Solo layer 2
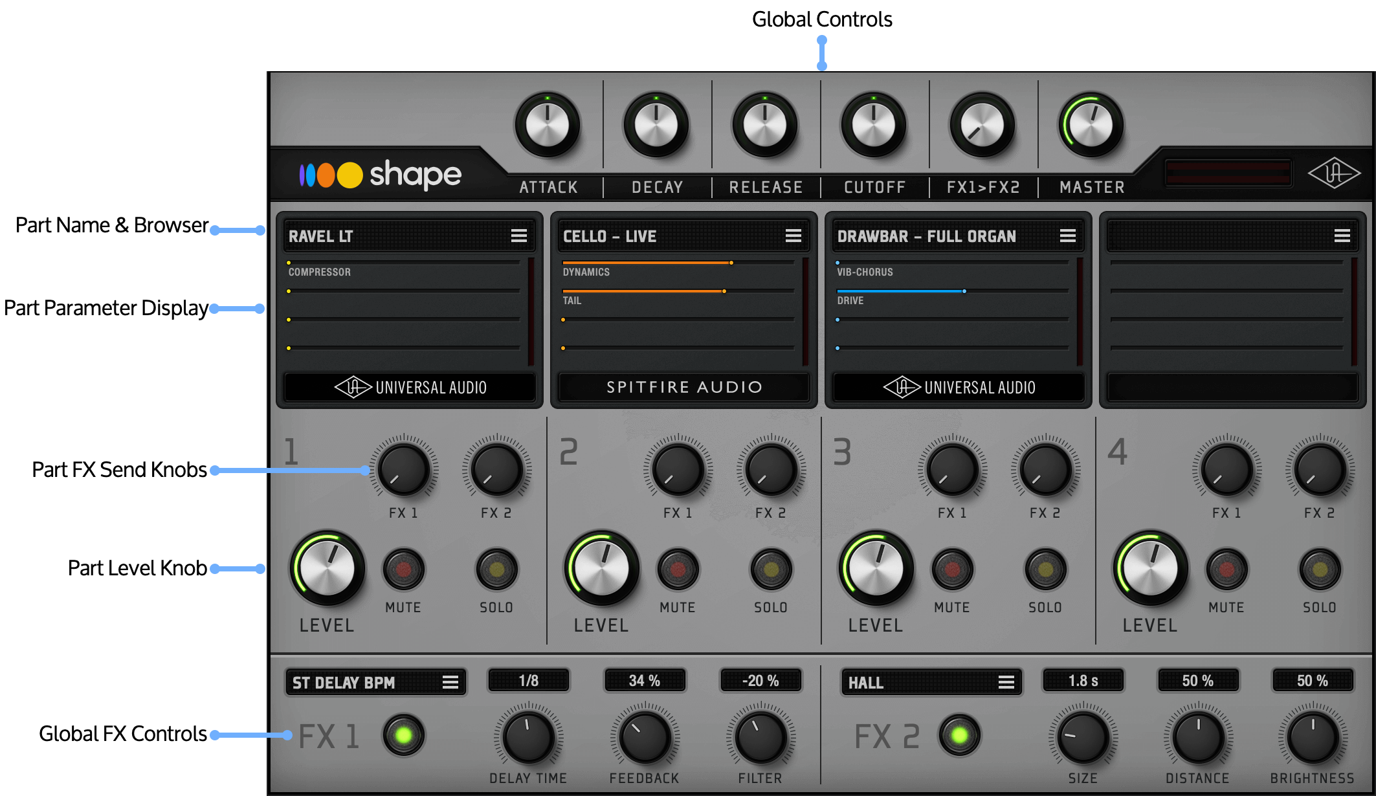Viewport: 1376px width, 796px height. click(771, 569)
